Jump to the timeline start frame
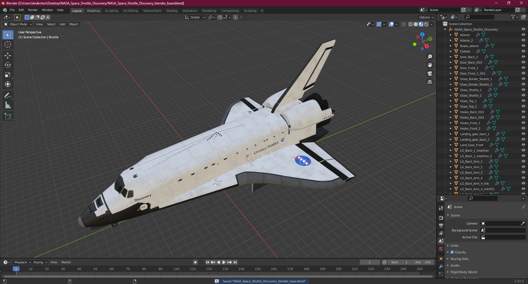The height and width of the screenshot is (284, 528). coord(207,262)
